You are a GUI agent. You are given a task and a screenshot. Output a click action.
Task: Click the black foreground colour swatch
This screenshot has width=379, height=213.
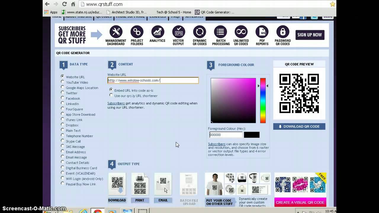[252, 135]
